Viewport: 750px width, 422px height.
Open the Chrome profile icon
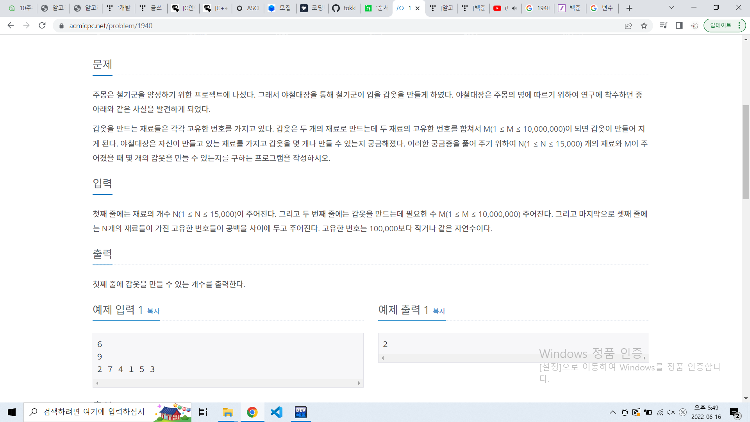(694, 26)
